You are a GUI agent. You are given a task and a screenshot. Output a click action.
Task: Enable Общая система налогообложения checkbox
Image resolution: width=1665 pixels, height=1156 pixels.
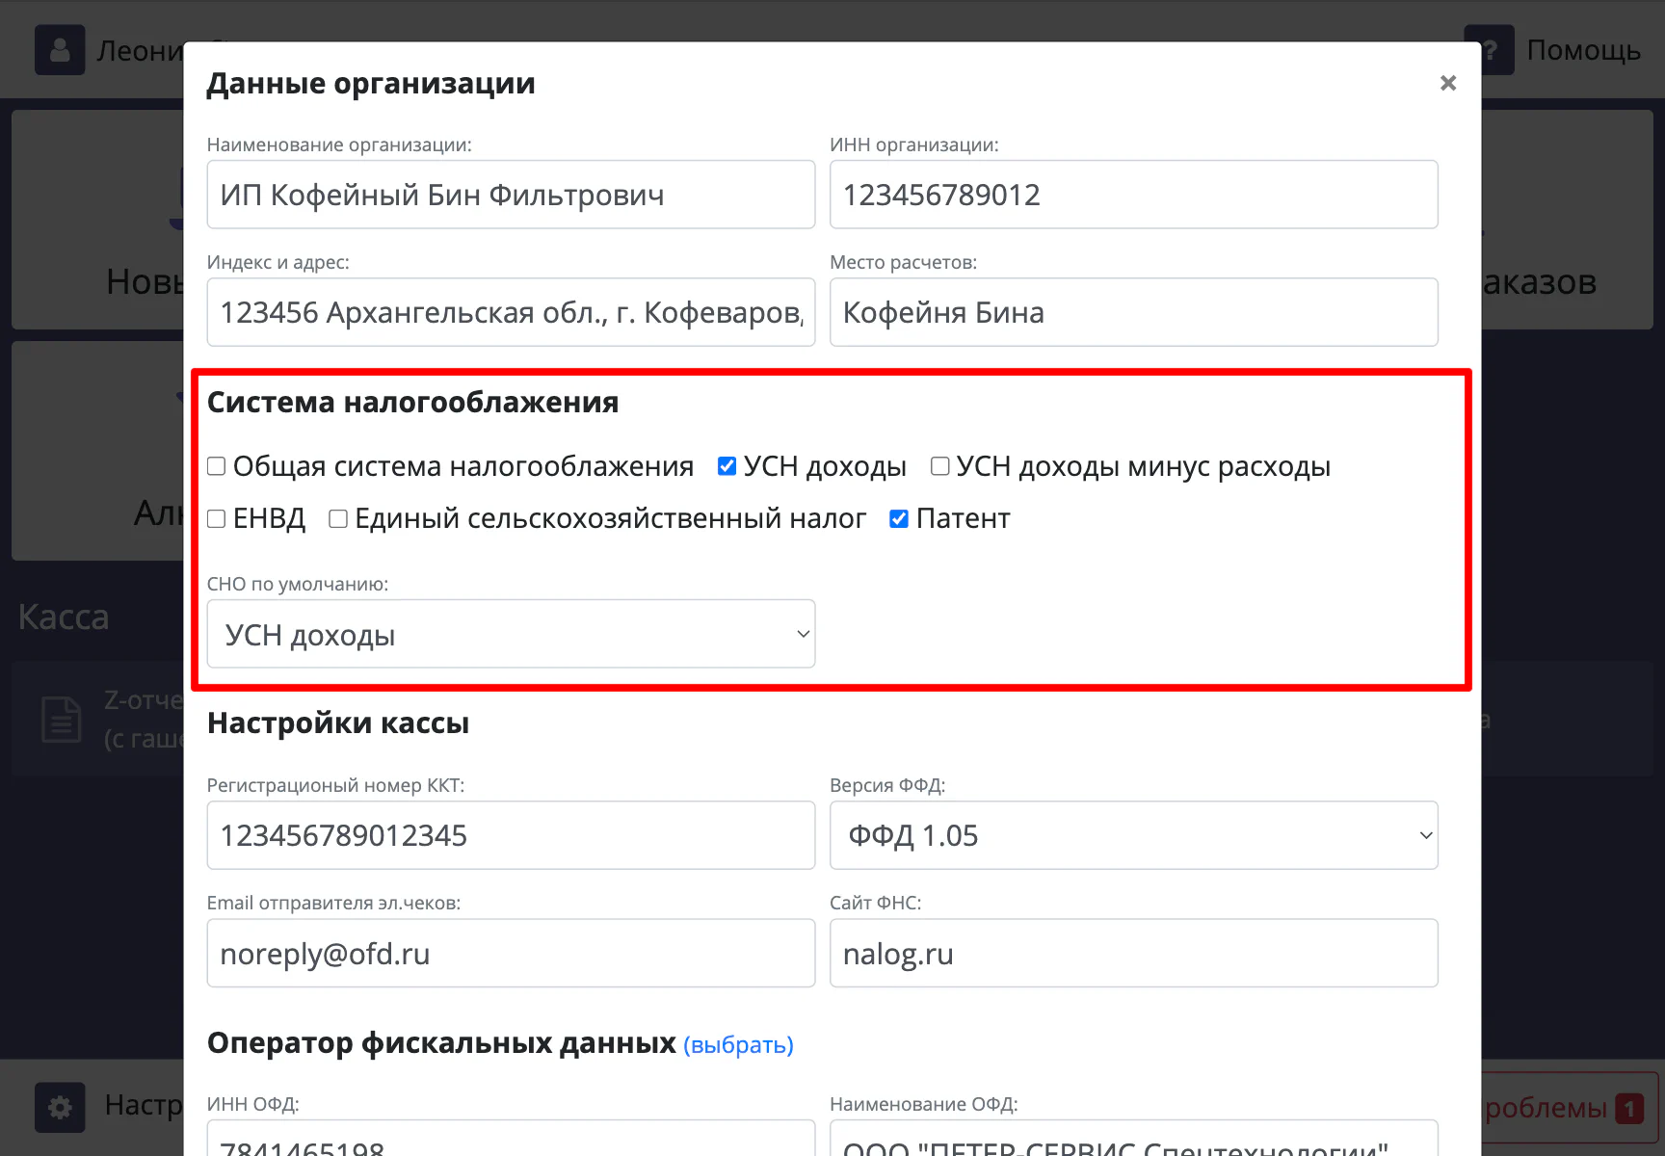tap(217, 466)
